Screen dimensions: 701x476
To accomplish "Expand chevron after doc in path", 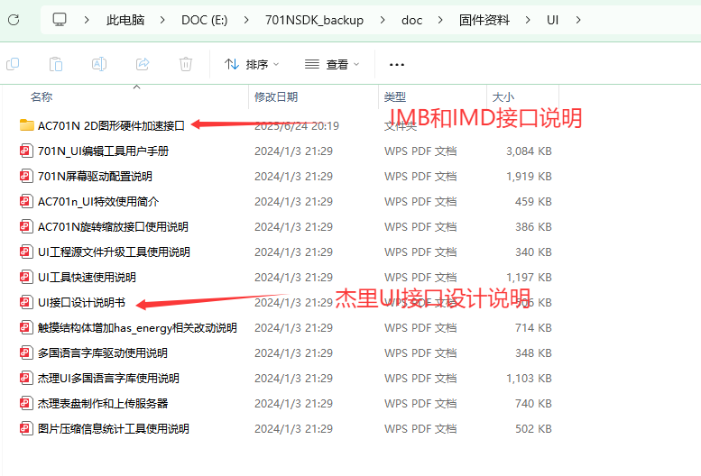I will [440, 20].
